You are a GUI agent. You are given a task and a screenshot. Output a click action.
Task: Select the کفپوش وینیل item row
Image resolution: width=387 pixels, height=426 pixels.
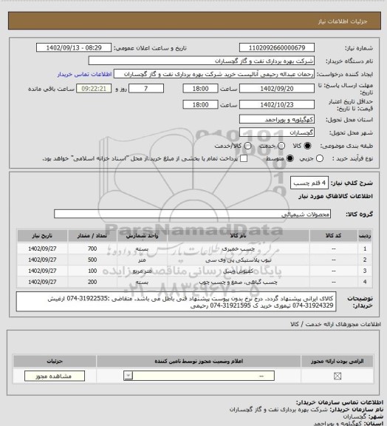point(194,271)
